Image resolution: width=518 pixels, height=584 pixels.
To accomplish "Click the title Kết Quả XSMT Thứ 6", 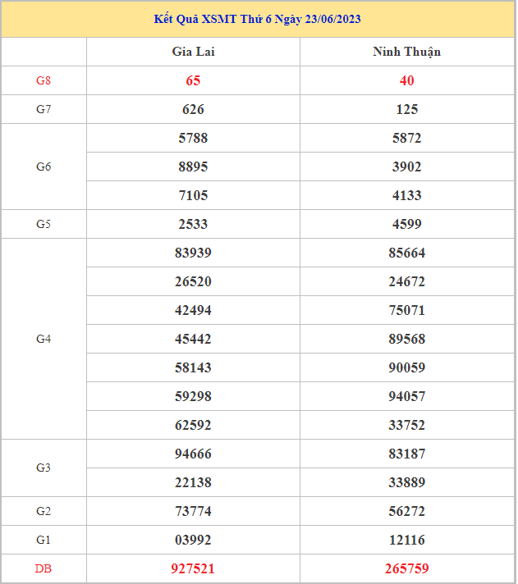I will point(258,19).
